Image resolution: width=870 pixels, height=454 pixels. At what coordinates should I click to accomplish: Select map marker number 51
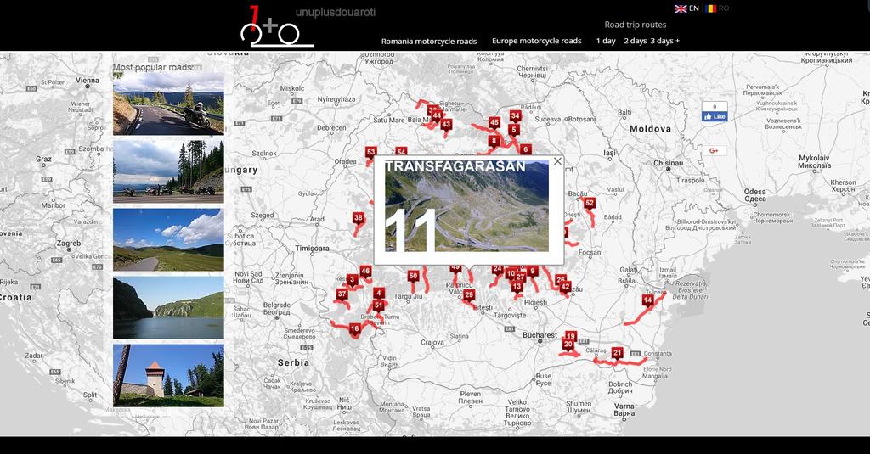(378, 306)
